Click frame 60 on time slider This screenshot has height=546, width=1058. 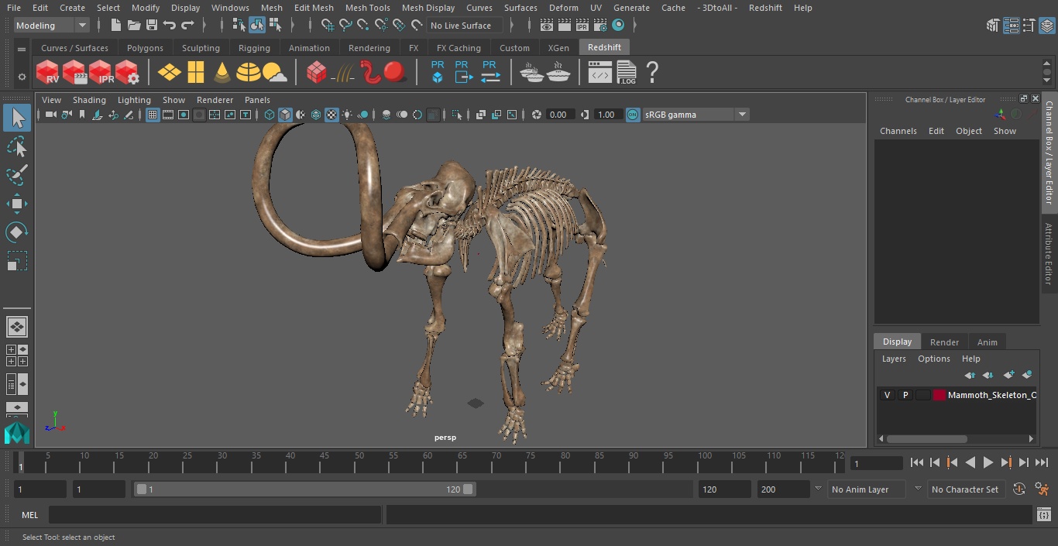[x=428, y=462]
